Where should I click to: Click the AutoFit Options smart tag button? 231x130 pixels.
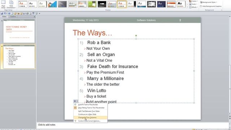75,101
